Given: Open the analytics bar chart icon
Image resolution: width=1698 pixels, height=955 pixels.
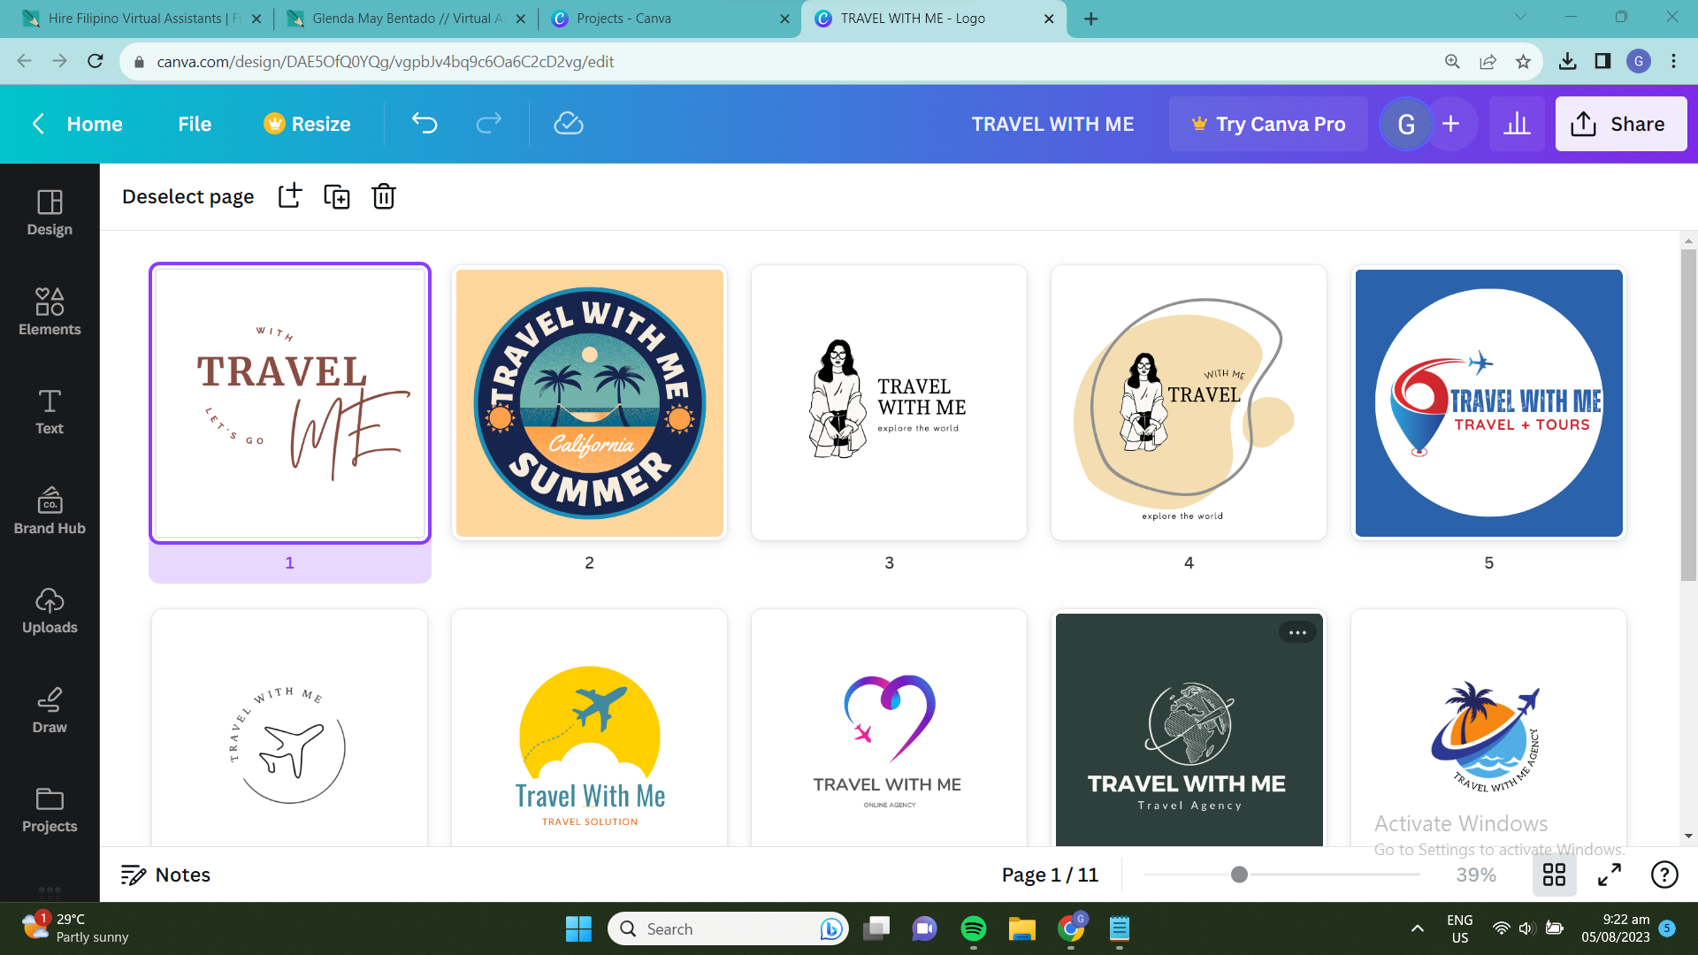Looking at the screenshot, I should pos(1517,124).
